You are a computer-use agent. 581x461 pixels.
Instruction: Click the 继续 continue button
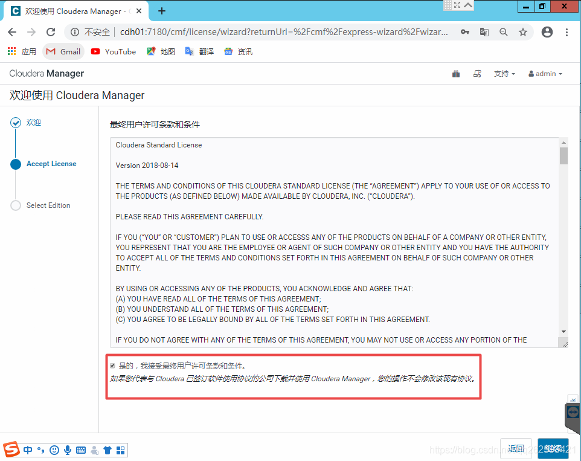[553, 449]
